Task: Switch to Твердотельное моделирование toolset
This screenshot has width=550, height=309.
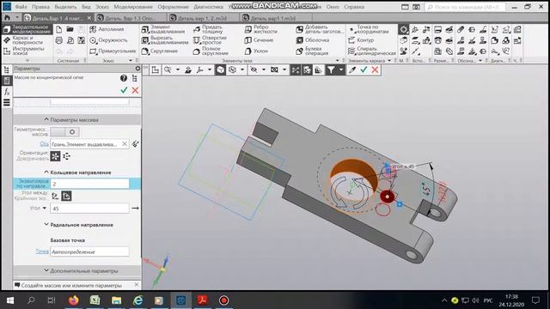Action: [27, 29]
